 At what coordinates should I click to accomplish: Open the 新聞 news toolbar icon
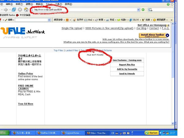tap(97, 20)
